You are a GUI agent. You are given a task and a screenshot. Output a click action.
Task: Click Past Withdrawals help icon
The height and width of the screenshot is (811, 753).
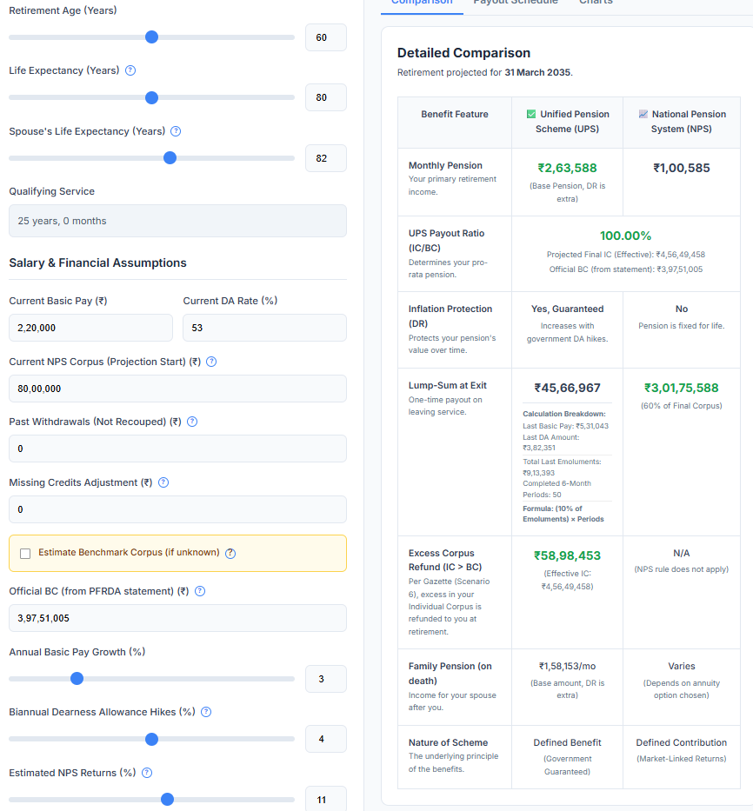[x=193, y=422]
